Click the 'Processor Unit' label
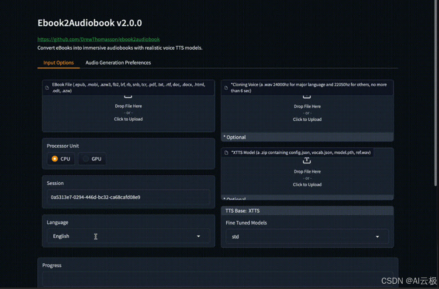 click(63, 146)
